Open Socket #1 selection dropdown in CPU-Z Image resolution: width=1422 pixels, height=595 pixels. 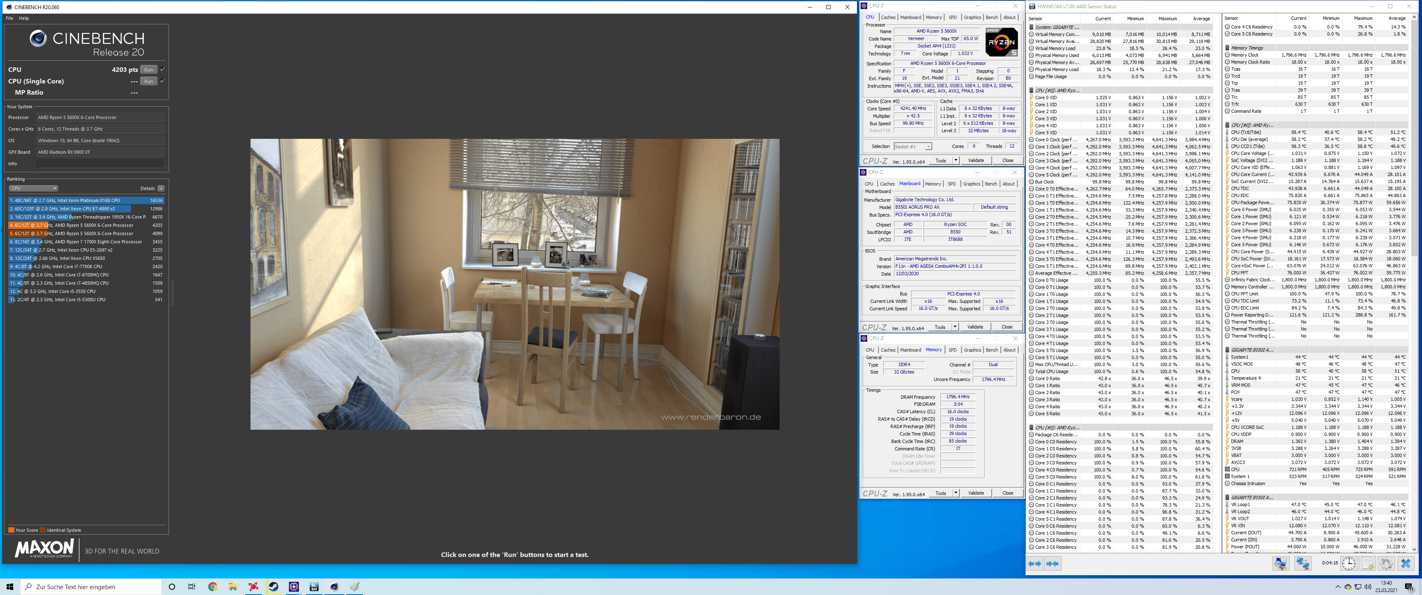pyautogui.click(x=912, y=146)
